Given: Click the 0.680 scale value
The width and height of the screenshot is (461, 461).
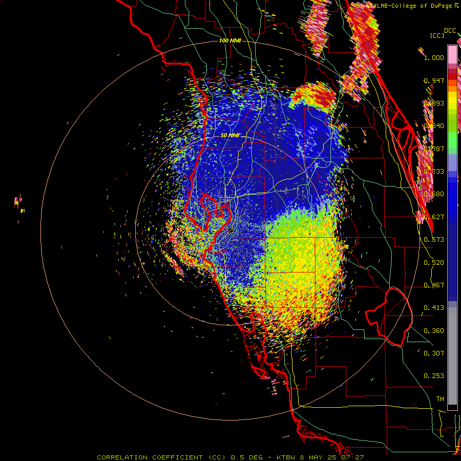Looking at the screenshot, I should [x=434, y=194].
